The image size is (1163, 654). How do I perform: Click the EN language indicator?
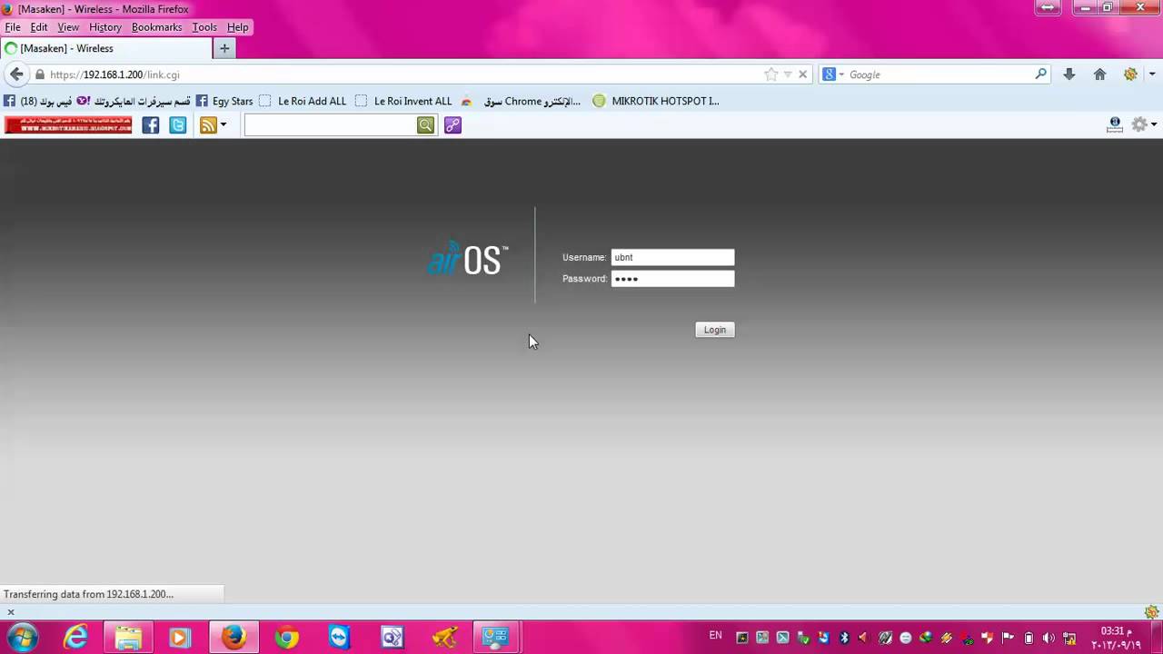[x=716, y=636]
